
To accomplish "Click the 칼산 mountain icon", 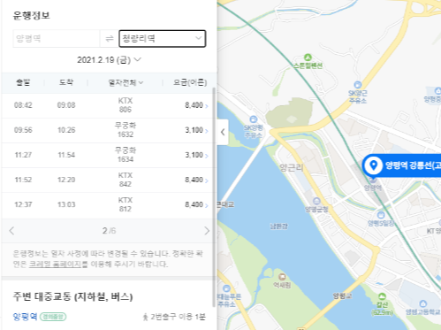I will (382, 295).
